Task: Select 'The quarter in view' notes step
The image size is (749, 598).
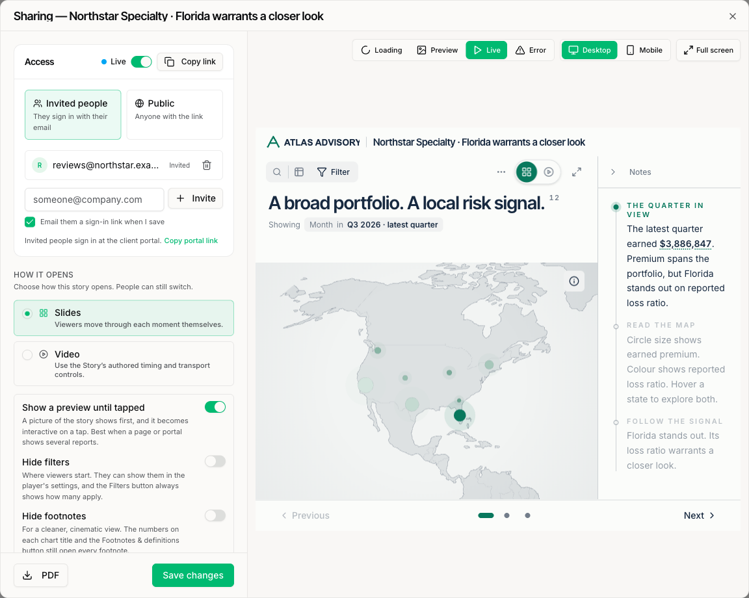Action: [x=665, y=210]
